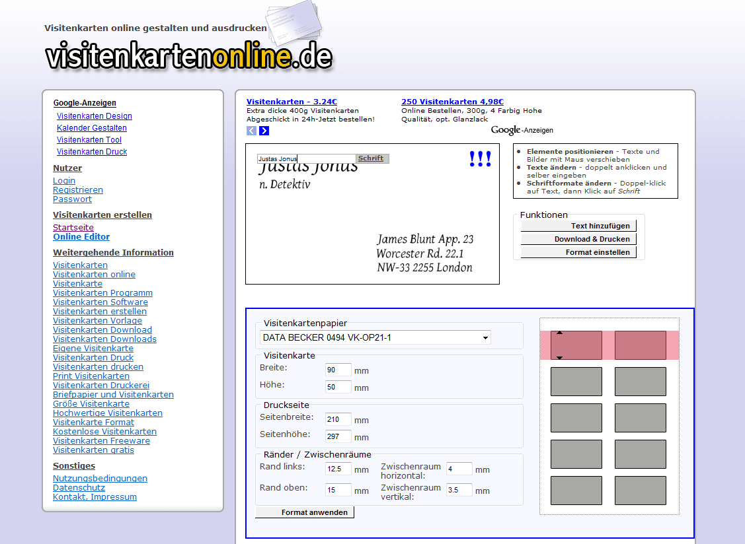
Task: Click the Weitergehende Information heading
Action: (113, 253)
